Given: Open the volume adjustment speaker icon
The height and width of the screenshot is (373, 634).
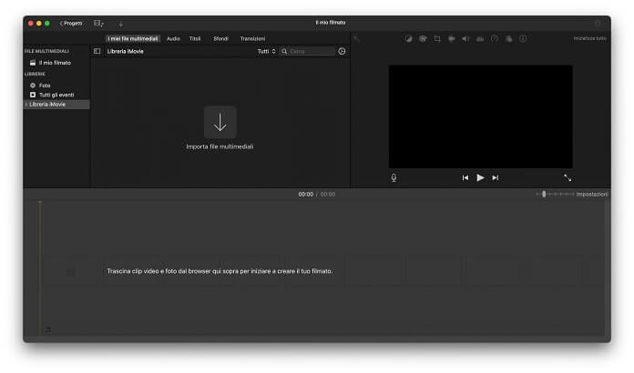Looking at the screenshot, I should (x=465, y=39).
